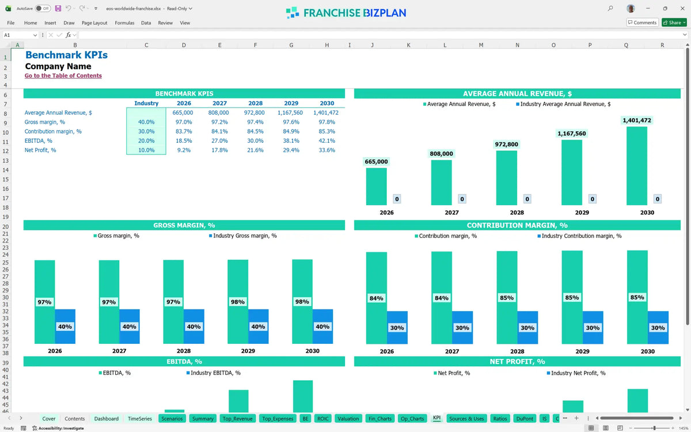Open the File menu
Screen dimensions: 691x432
click(x=11, y=23)
